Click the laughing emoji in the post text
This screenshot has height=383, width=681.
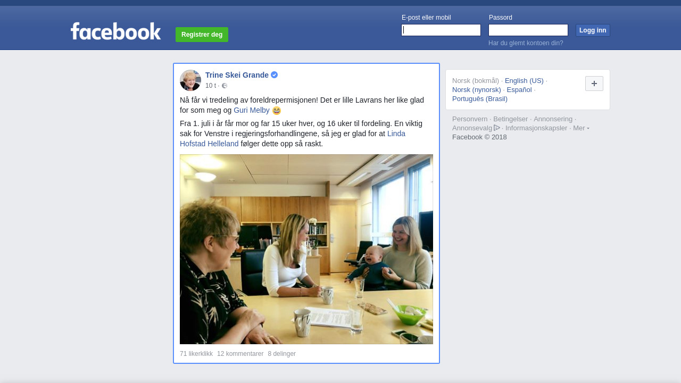click(x=277, y=111)
